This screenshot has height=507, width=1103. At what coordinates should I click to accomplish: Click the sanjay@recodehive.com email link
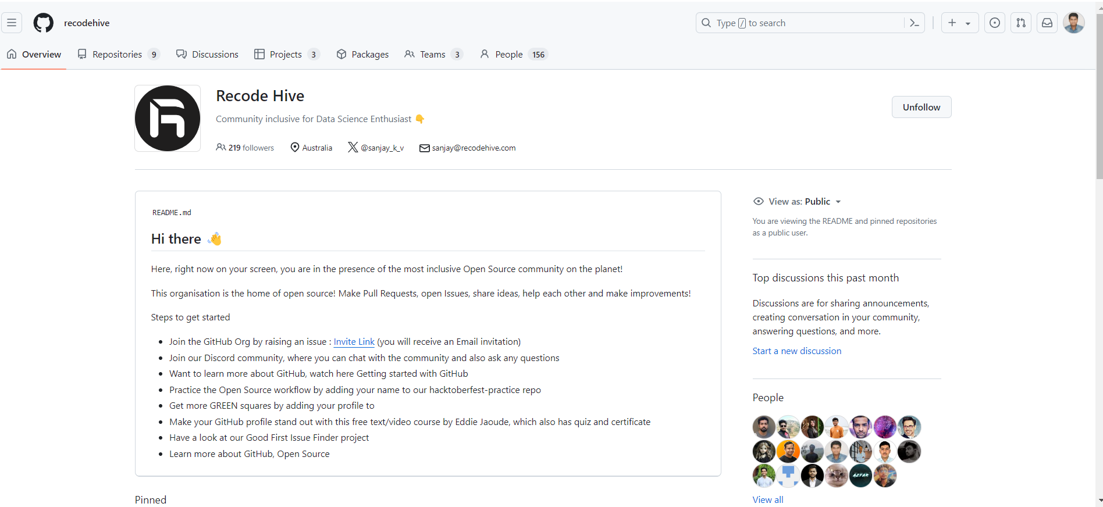pos(474,148)
